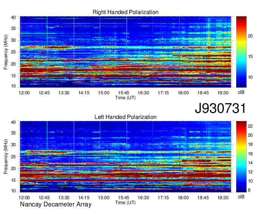The width and height of the screenshot is (257, 209).
Task: Click the 20 dB tick on the Right Handed colorbar
Action: pyautogui.click(x=250, y=36)
